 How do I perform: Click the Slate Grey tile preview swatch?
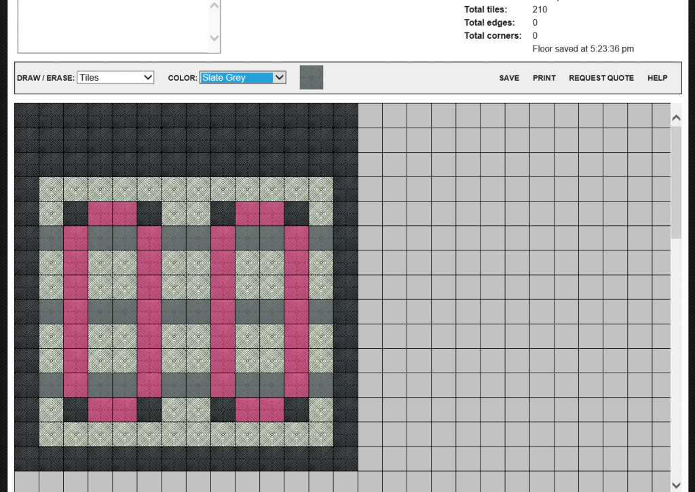[x=312, y=77]
